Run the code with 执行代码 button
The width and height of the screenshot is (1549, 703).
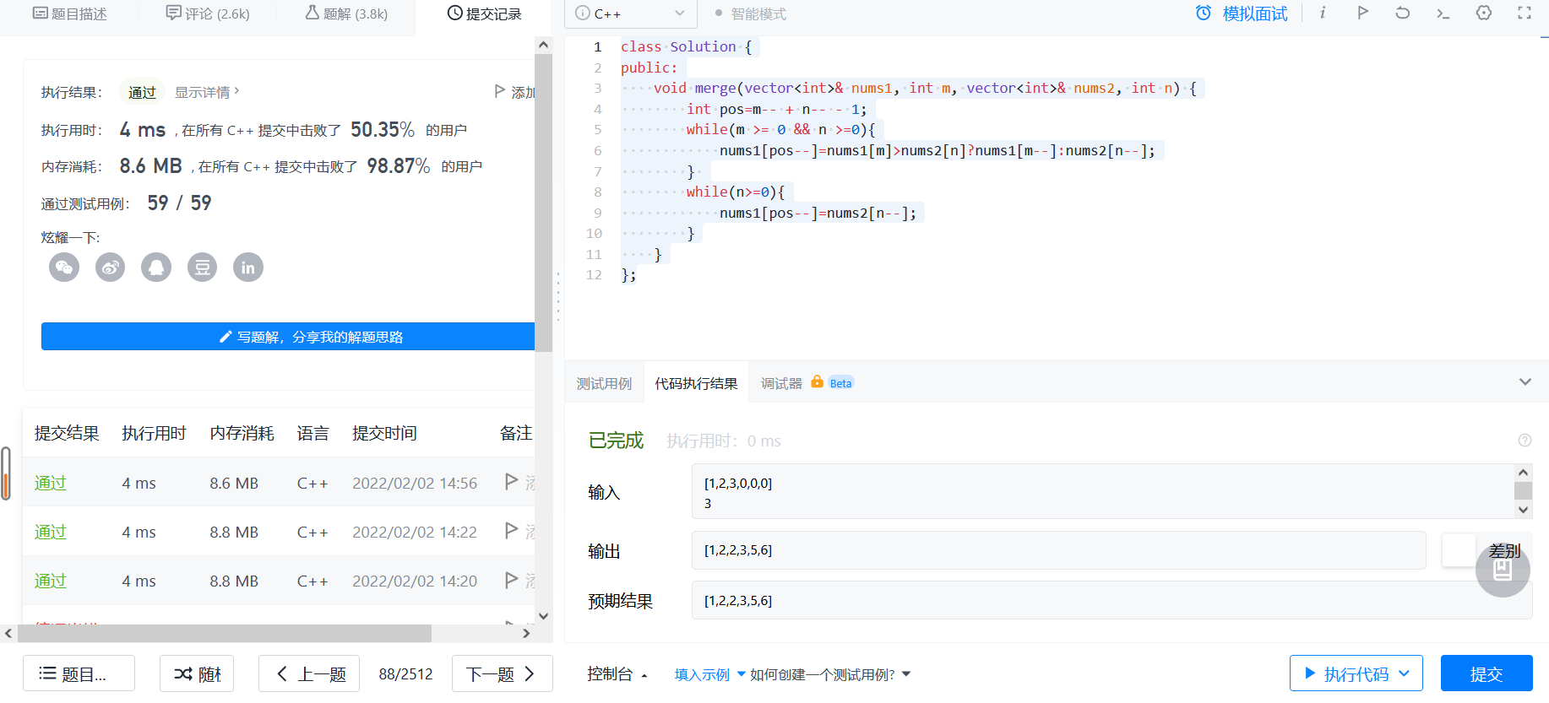coord(1356,673)
